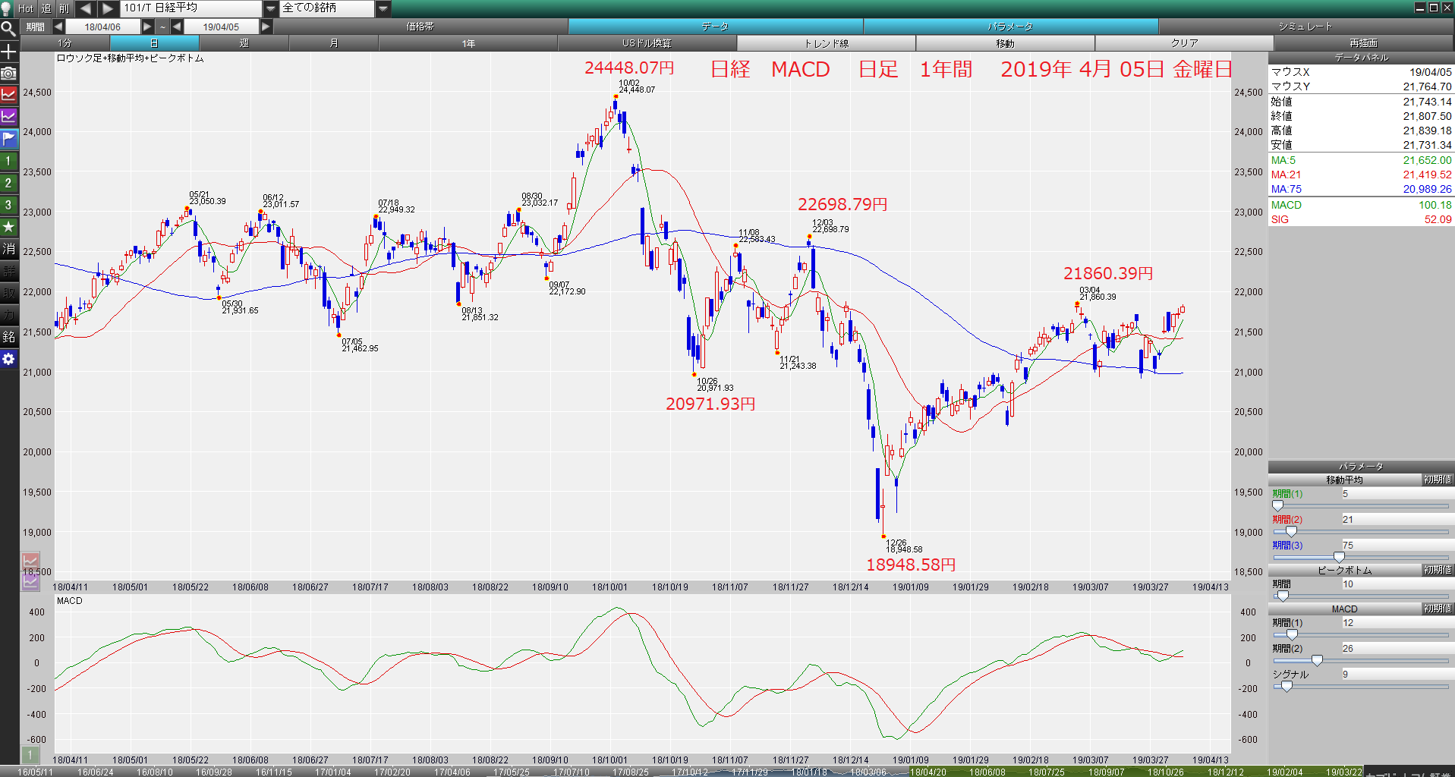Step start date 18/04/06 forward
Image resolution: width=1455 pixels, height=777 pixels.
click(x=147, y=27)
